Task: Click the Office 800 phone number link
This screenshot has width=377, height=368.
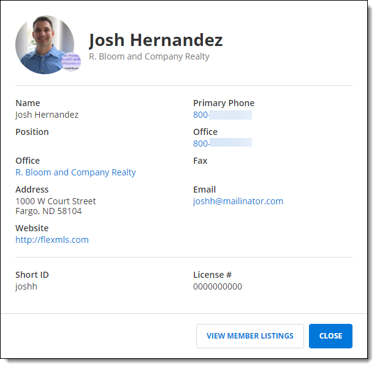Action: tap(223, 144)
